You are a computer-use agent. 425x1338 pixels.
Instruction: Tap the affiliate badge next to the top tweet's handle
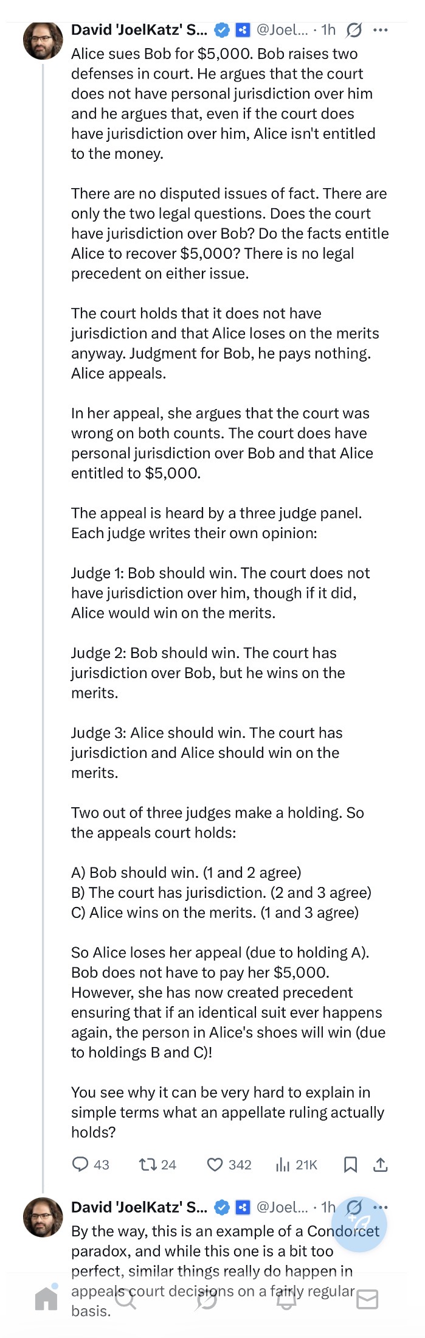click(x=243, y=30)
